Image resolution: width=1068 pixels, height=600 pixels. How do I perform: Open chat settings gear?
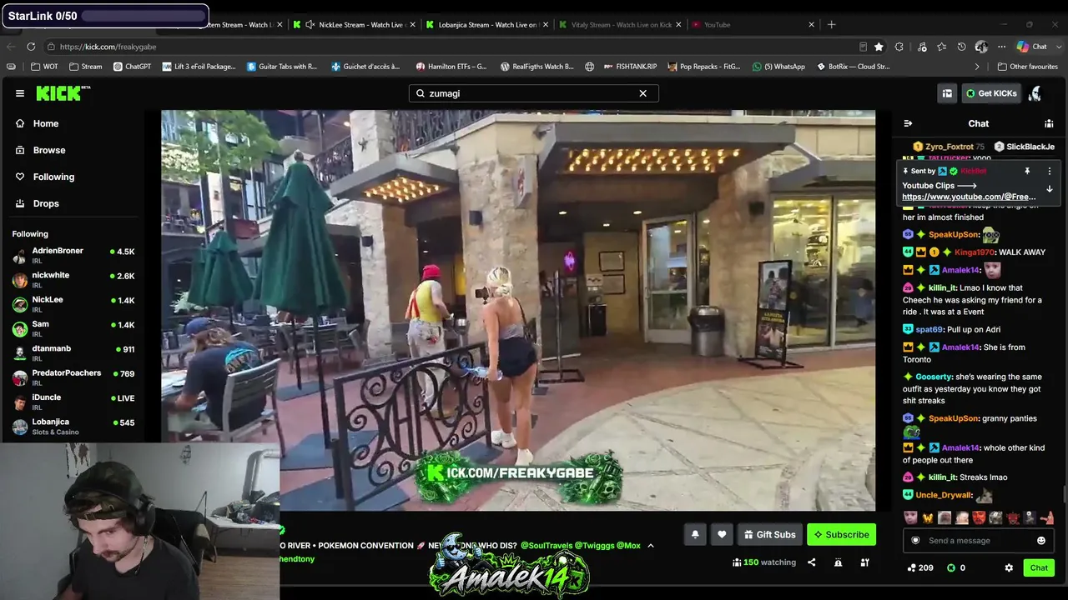pyautogui.click(x=1009, y=567)
